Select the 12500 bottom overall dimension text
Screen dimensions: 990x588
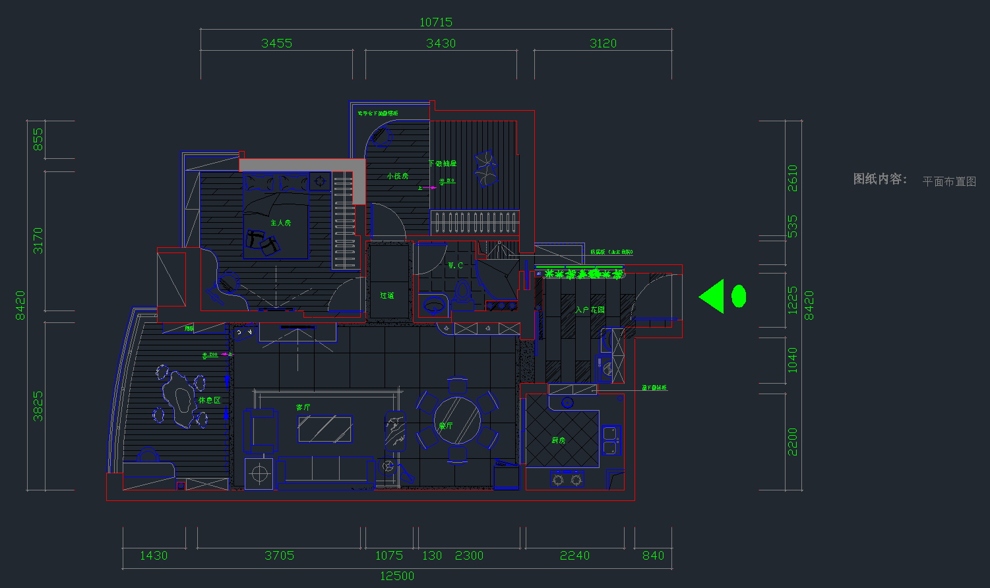tap(397, 576)
